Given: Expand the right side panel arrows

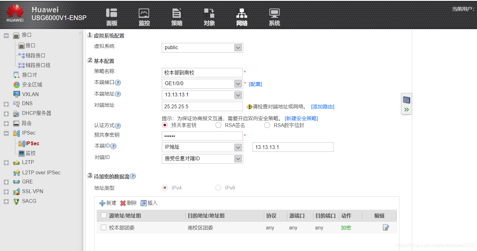Looking at the screenshot, I should (406, 110).
